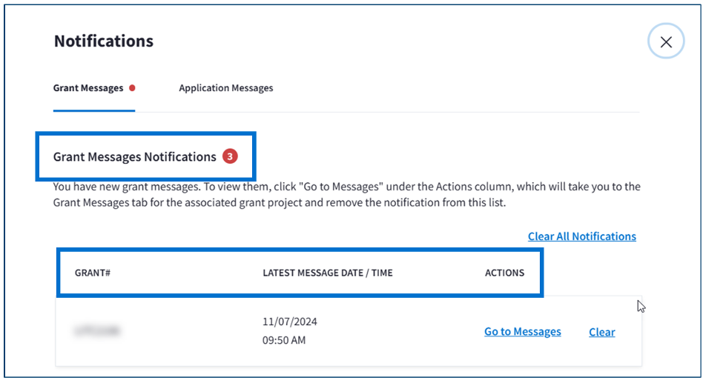This screenshot has width=703, height=380.
Task: Click the Clear All Notifications link
Action: pyautogui.click(x=581, y=236)
